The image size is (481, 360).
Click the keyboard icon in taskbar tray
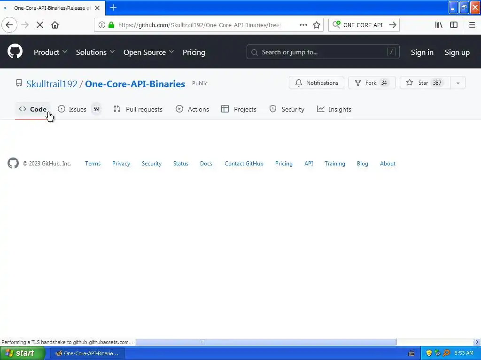coord(411,353)
